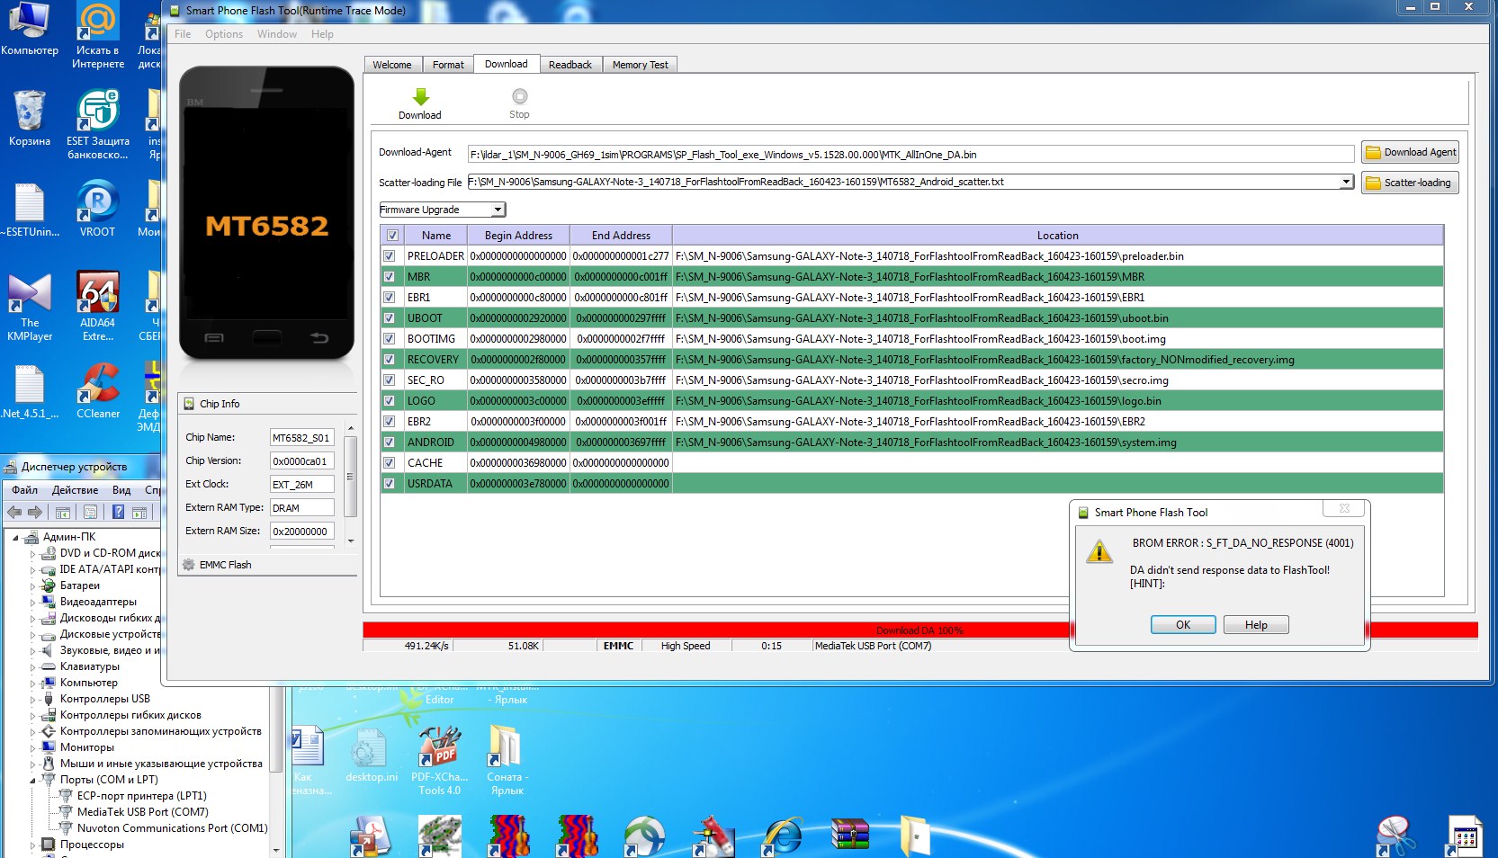
Task: Expand the Scatter-loading File path dropdown
Action: [1346, 182]
